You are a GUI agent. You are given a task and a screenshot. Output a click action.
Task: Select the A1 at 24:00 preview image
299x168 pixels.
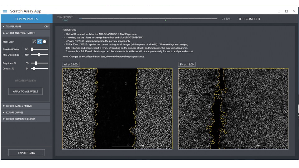(117, 109)
